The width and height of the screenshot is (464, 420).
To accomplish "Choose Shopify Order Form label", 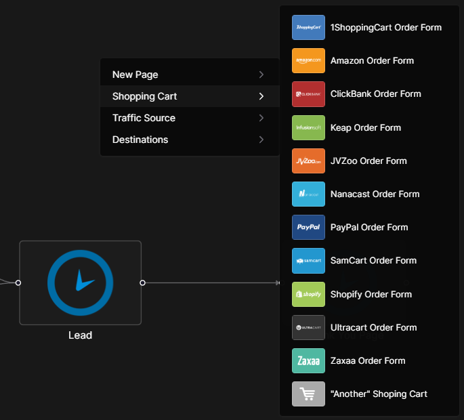I will 371,295.
